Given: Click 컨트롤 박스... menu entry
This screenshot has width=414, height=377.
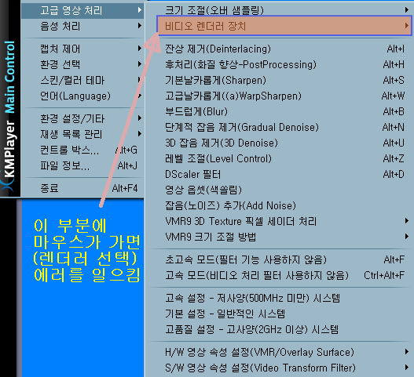Looking at the screenshot, I should (82, 150).
